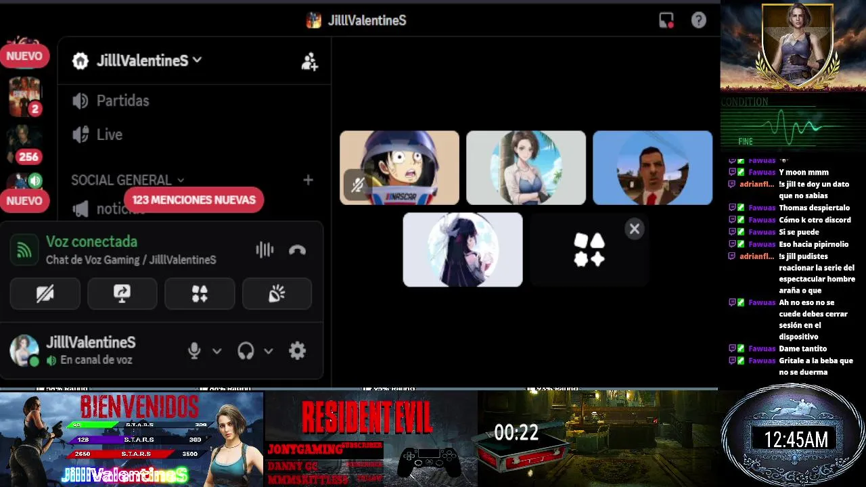The image size is (866, 487).
Task: Open the JilllValentineS user avatar in the user panel
Action: (24, 350)
